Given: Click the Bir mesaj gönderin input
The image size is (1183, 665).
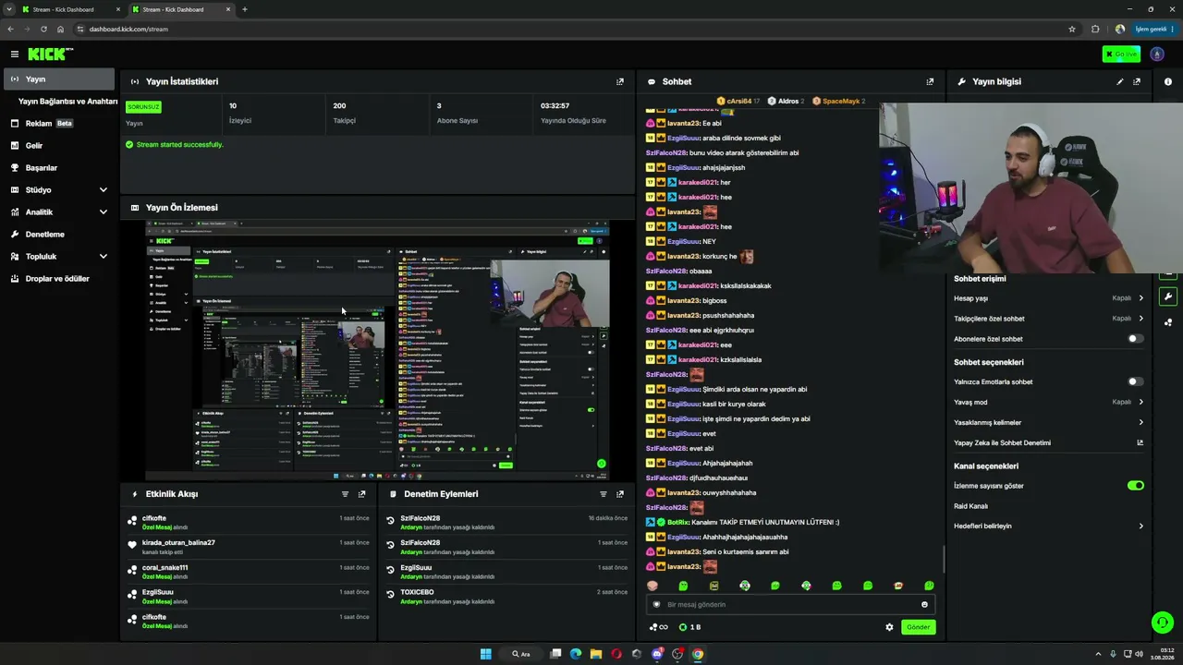Looking at the screenshot, I should 790,605.
